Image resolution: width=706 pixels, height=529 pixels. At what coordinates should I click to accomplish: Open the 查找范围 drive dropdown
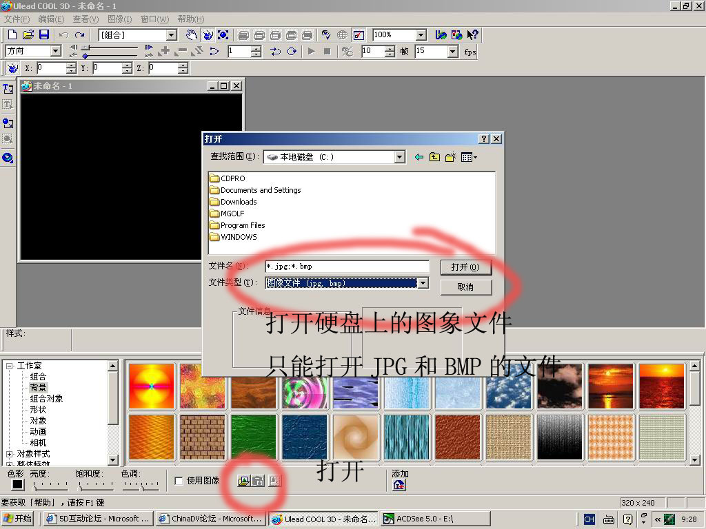click(x=399, y=157)
